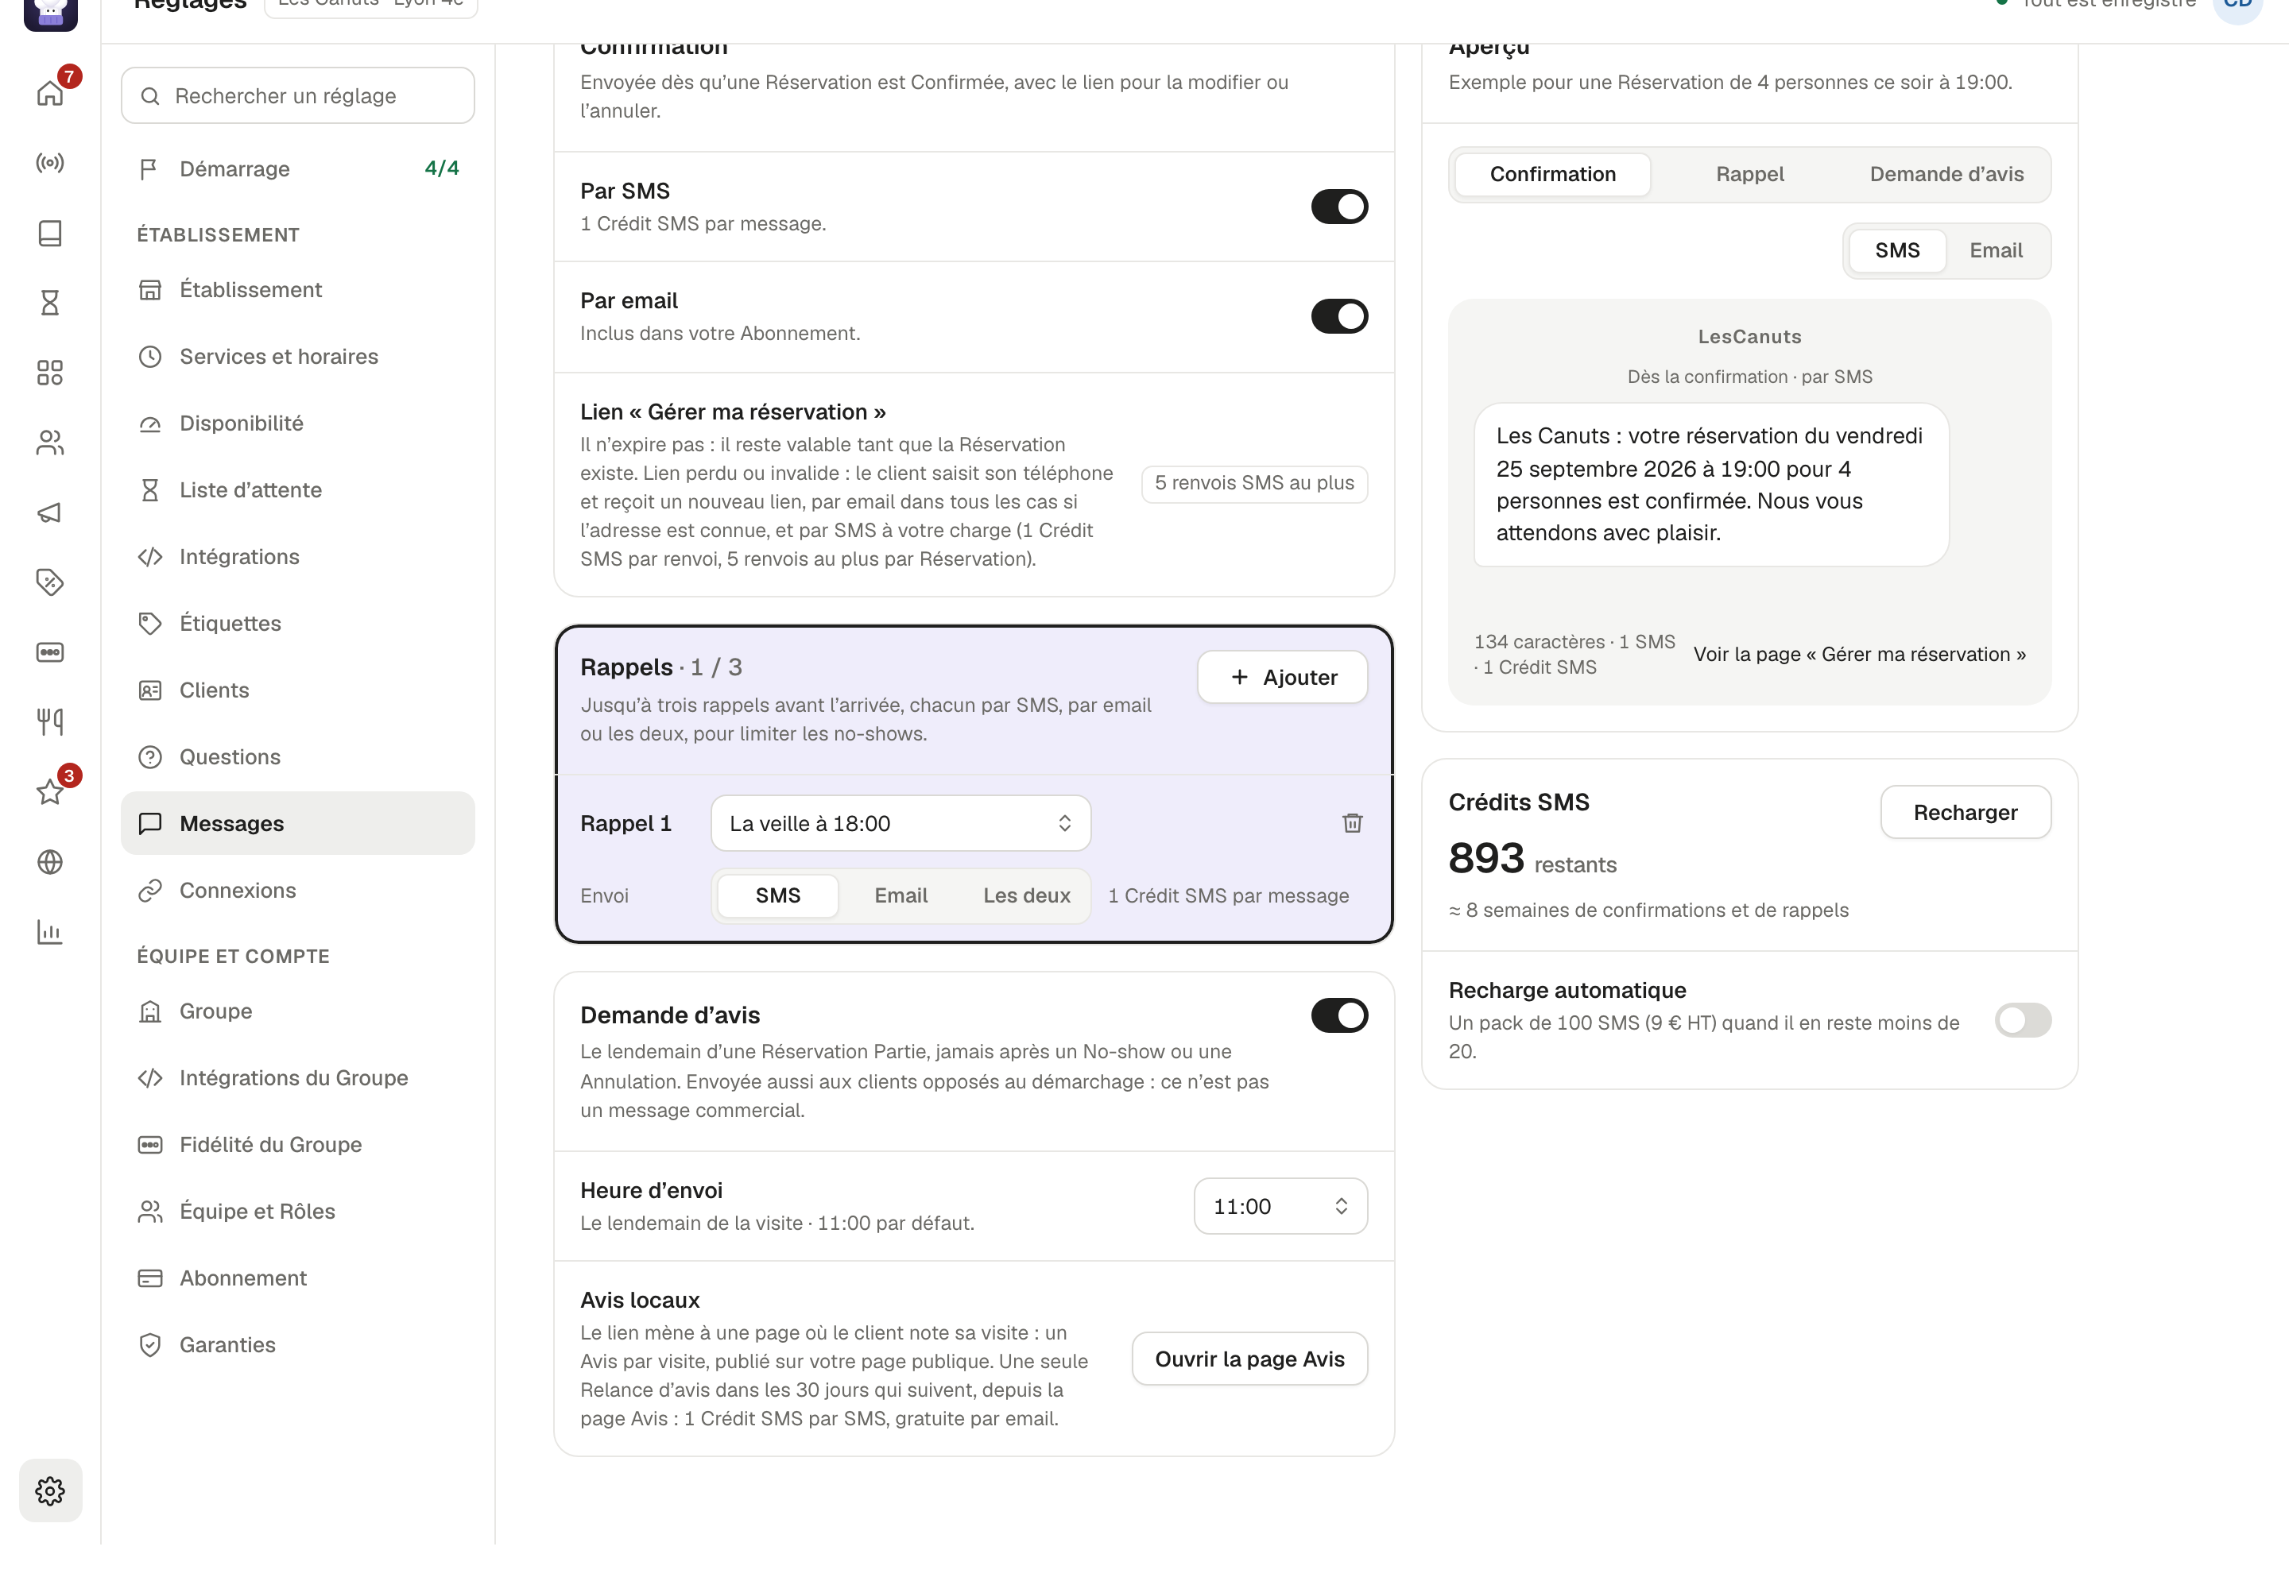
Task: Open Voir la page Gérer ma réservation link
Action: 1859,654
